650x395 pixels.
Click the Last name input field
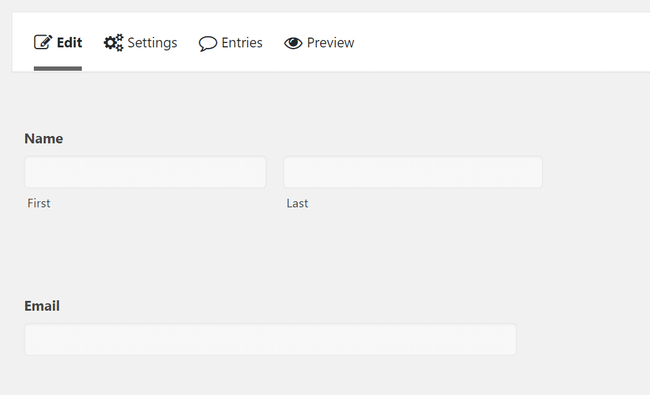coord(412,172)
